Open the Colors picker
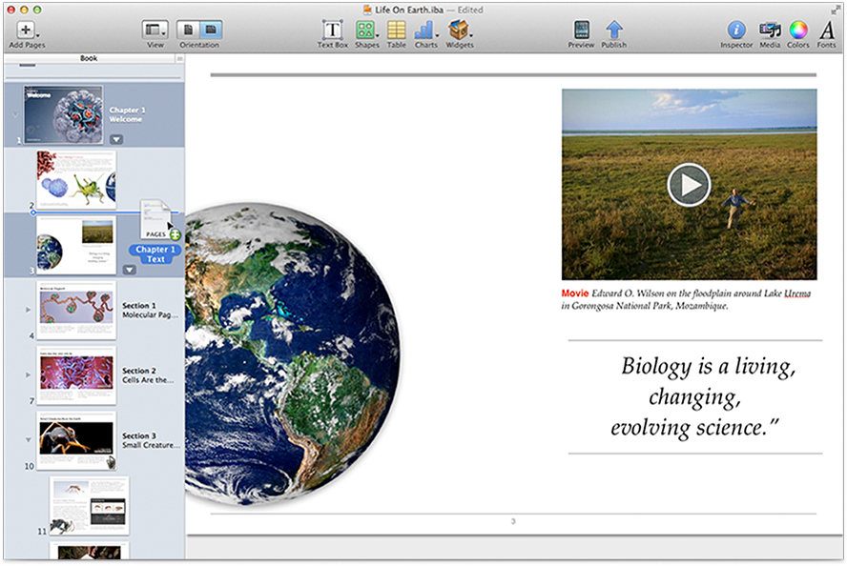This screenshot has width=847, height=566. [x=798, y=30]
